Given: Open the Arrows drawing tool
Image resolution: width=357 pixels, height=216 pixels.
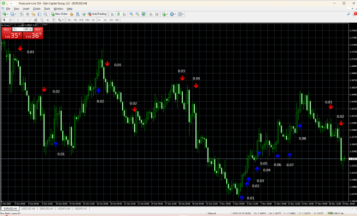Looking at the screenshot, I should click(59, 20).
